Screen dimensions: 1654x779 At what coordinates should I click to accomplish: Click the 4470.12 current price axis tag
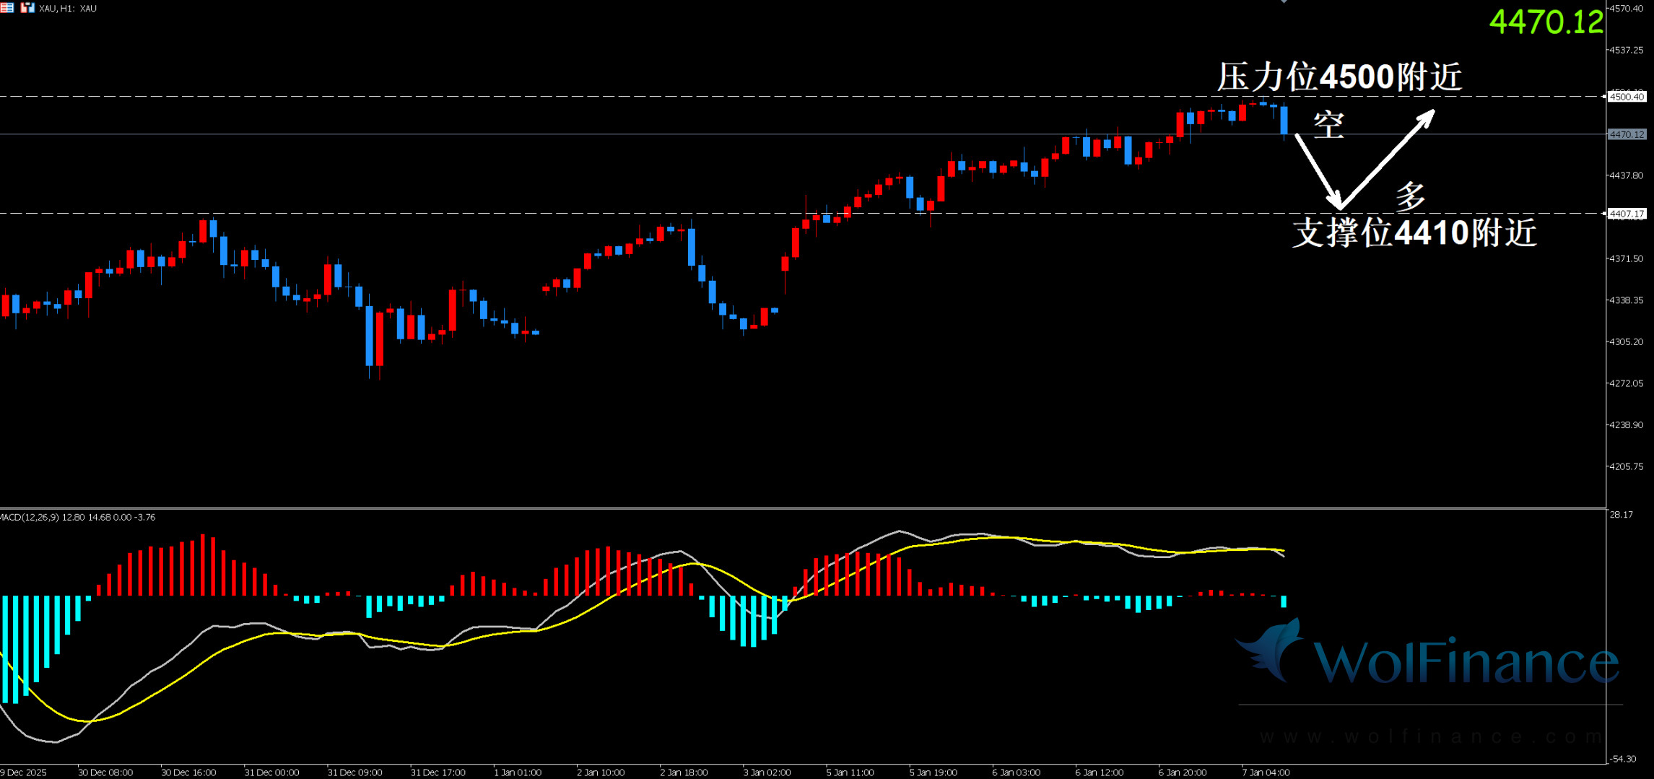click(1627, 134)
